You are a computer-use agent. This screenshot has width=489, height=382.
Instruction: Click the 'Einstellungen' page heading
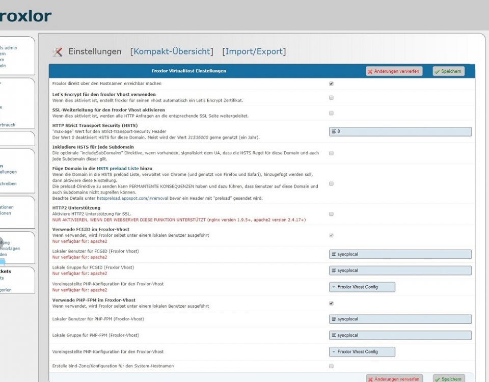95,52
